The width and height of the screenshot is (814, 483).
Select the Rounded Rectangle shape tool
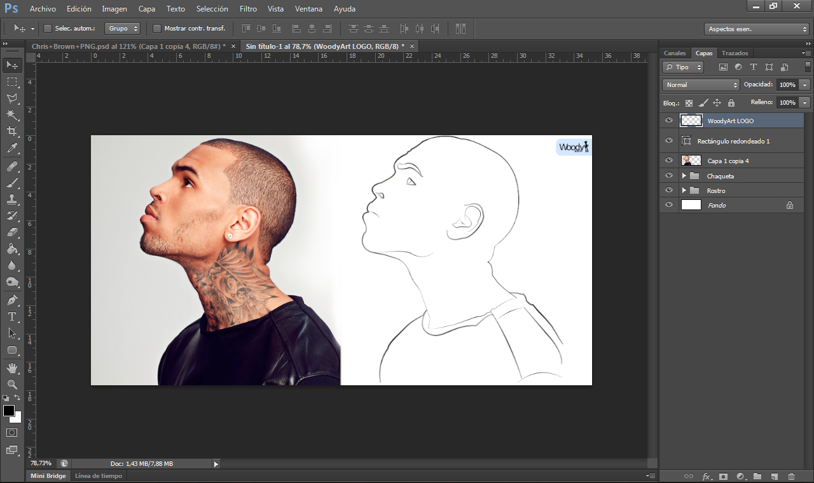(12, 350)
